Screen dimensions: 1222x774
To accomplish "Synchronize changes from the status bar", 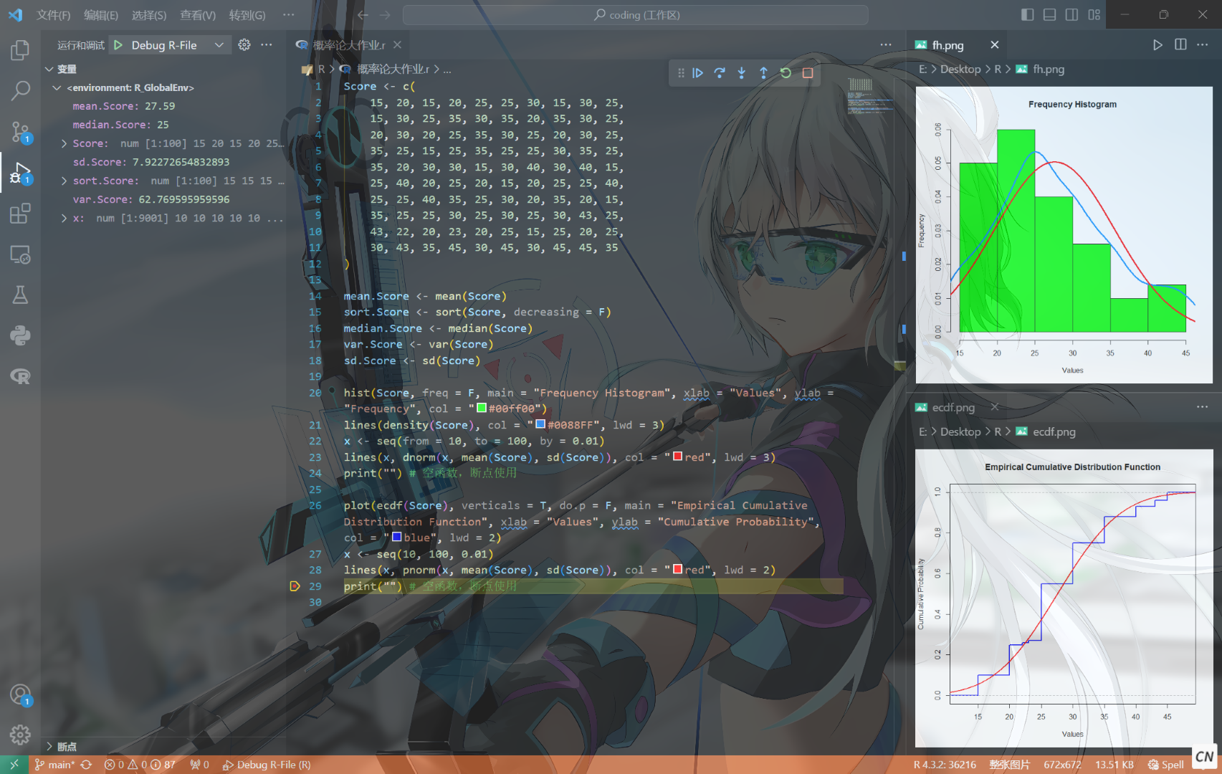I will 87,765.
